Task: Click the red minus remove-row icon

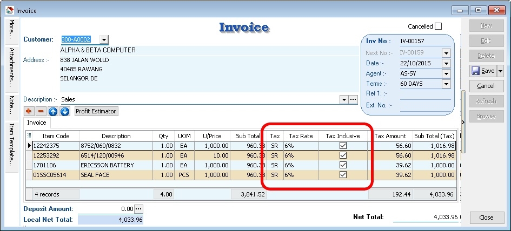Action: click(x=41, y=111)
